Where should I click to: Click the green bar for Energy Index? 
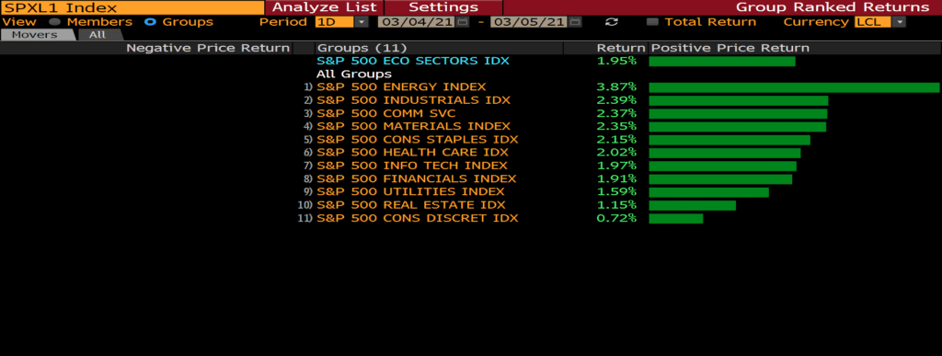click(794, 87)
